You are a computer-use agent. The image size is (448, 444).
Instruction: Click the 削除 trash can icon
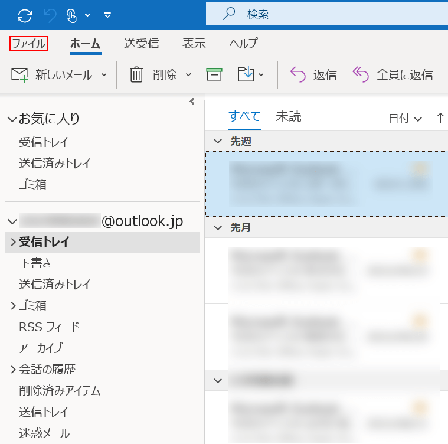pos(136,75)
